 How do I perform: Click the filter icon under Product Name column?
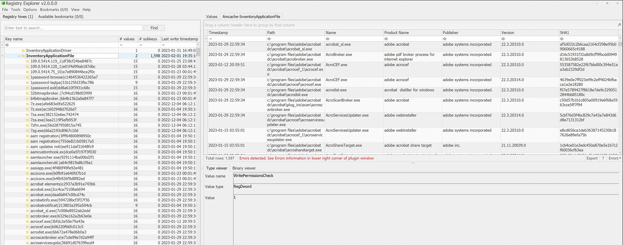(x=386, y=39)
